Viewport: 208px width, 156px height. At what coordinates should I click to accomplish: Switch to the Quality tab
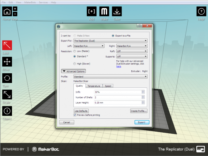79,86
